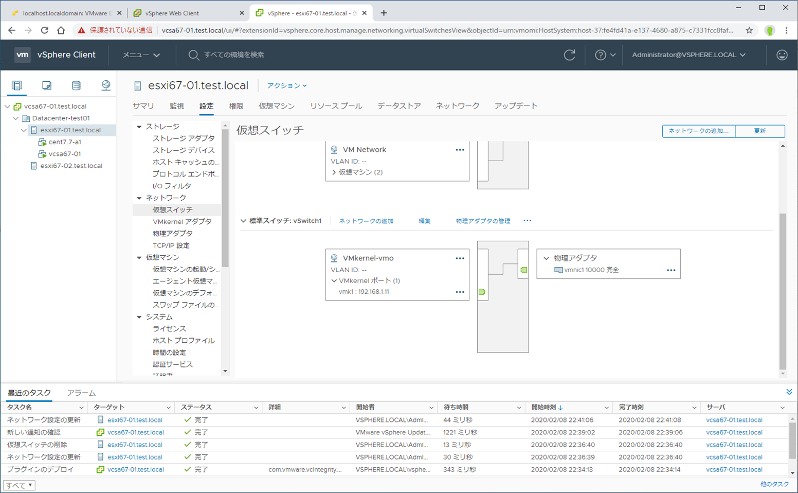This screenshot has height=493, width=798.
Task: Open the Storage inventory view icon
Action: tap(76, 85)
